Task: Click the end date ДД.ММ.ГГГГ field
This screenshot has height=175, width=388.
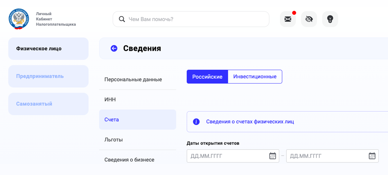Action: point(332,156)
